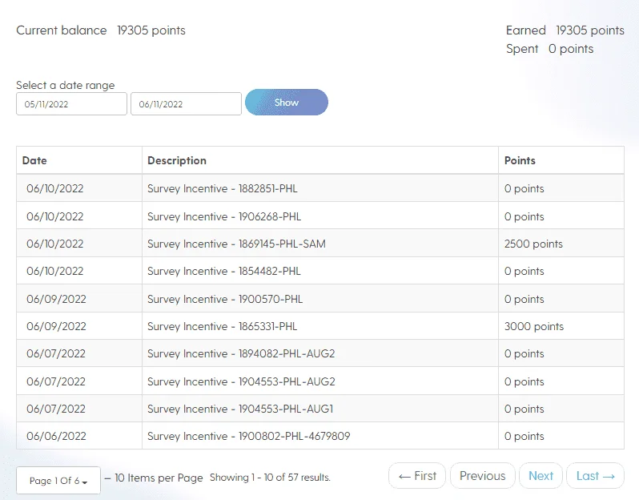639x500 pixels.
Task: Click the Show button
Action: tap(287, 103)
